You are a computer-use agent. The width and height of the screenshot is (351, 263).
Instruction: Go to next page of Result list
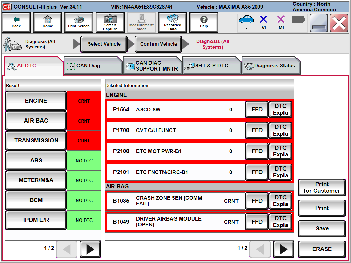(x=90, y=249)
